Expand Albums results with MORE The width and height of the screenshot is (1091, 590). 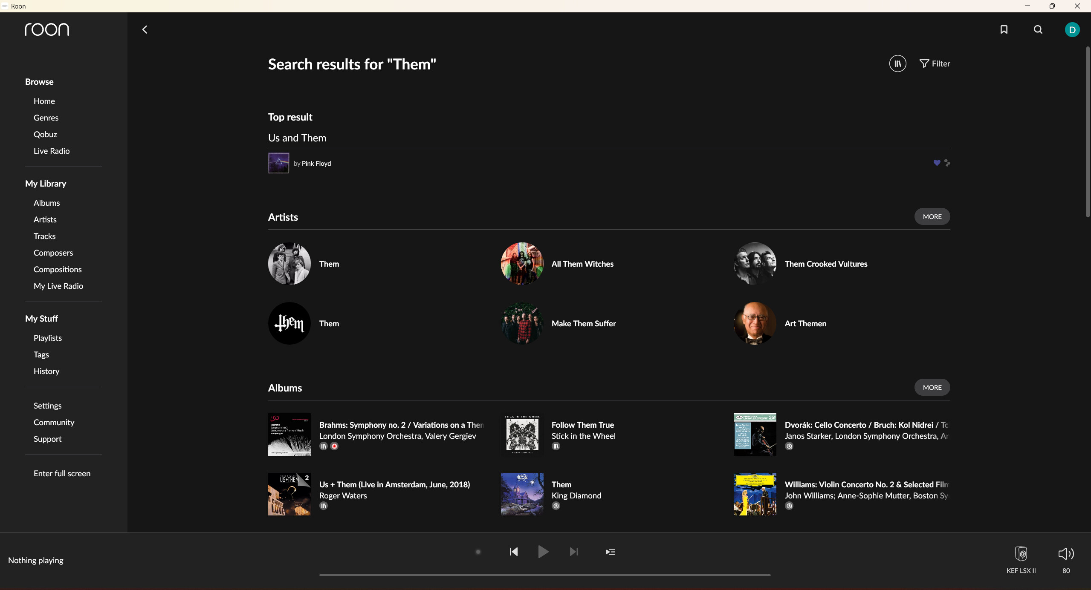[932, 387]
